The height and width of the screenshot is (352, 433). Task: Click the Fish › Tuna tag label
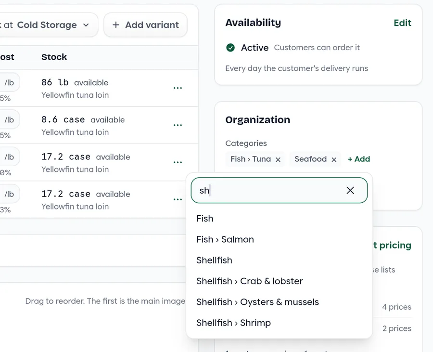pyautogui.click(x=251, y=159)
